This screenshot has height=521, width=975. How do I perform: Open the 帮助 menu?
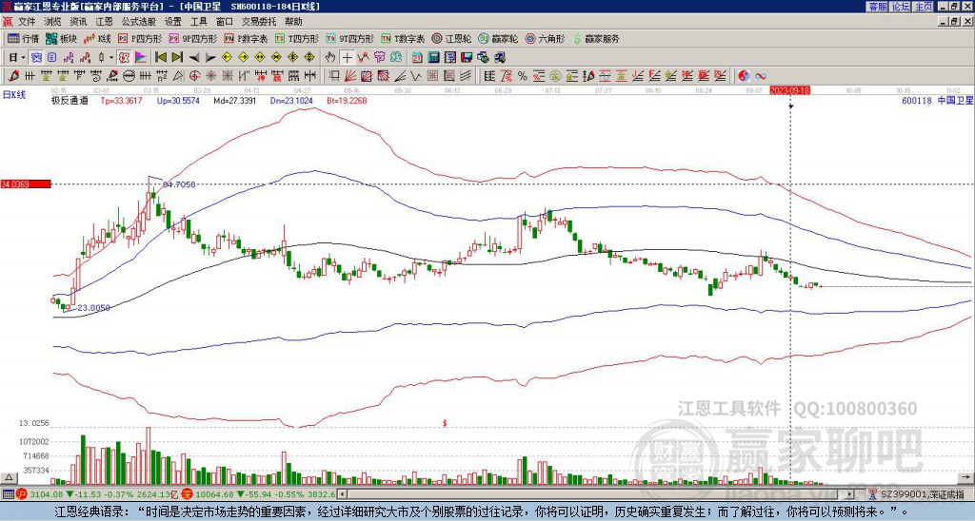tap(293, 22)
